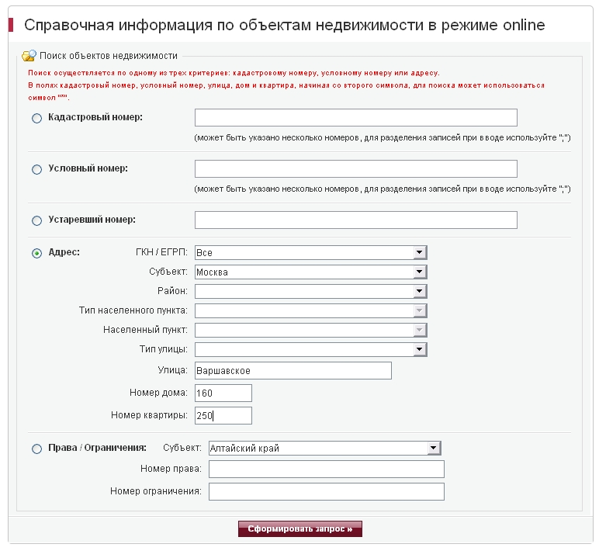599x551 pixels.
Task: Click the Кадастровый номер text field
Action: click(355, 117)
